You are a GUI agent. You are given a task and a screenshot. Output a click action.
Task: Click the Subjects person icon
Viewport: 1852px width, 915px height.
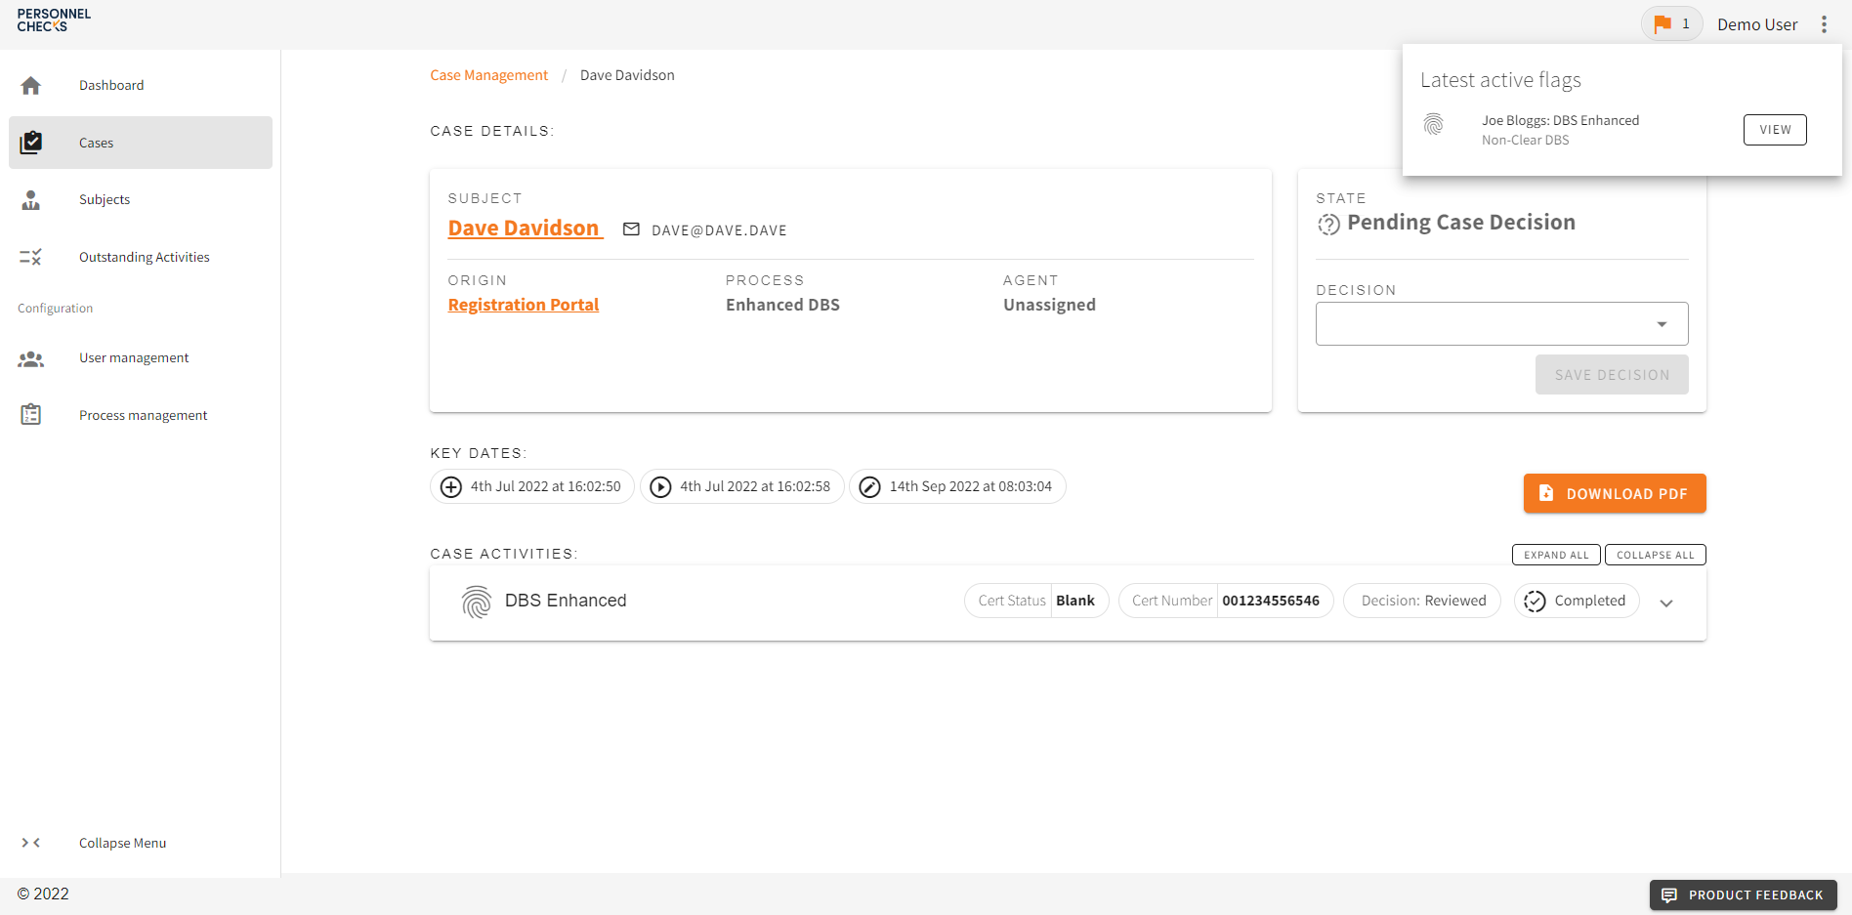coord(31,200)
